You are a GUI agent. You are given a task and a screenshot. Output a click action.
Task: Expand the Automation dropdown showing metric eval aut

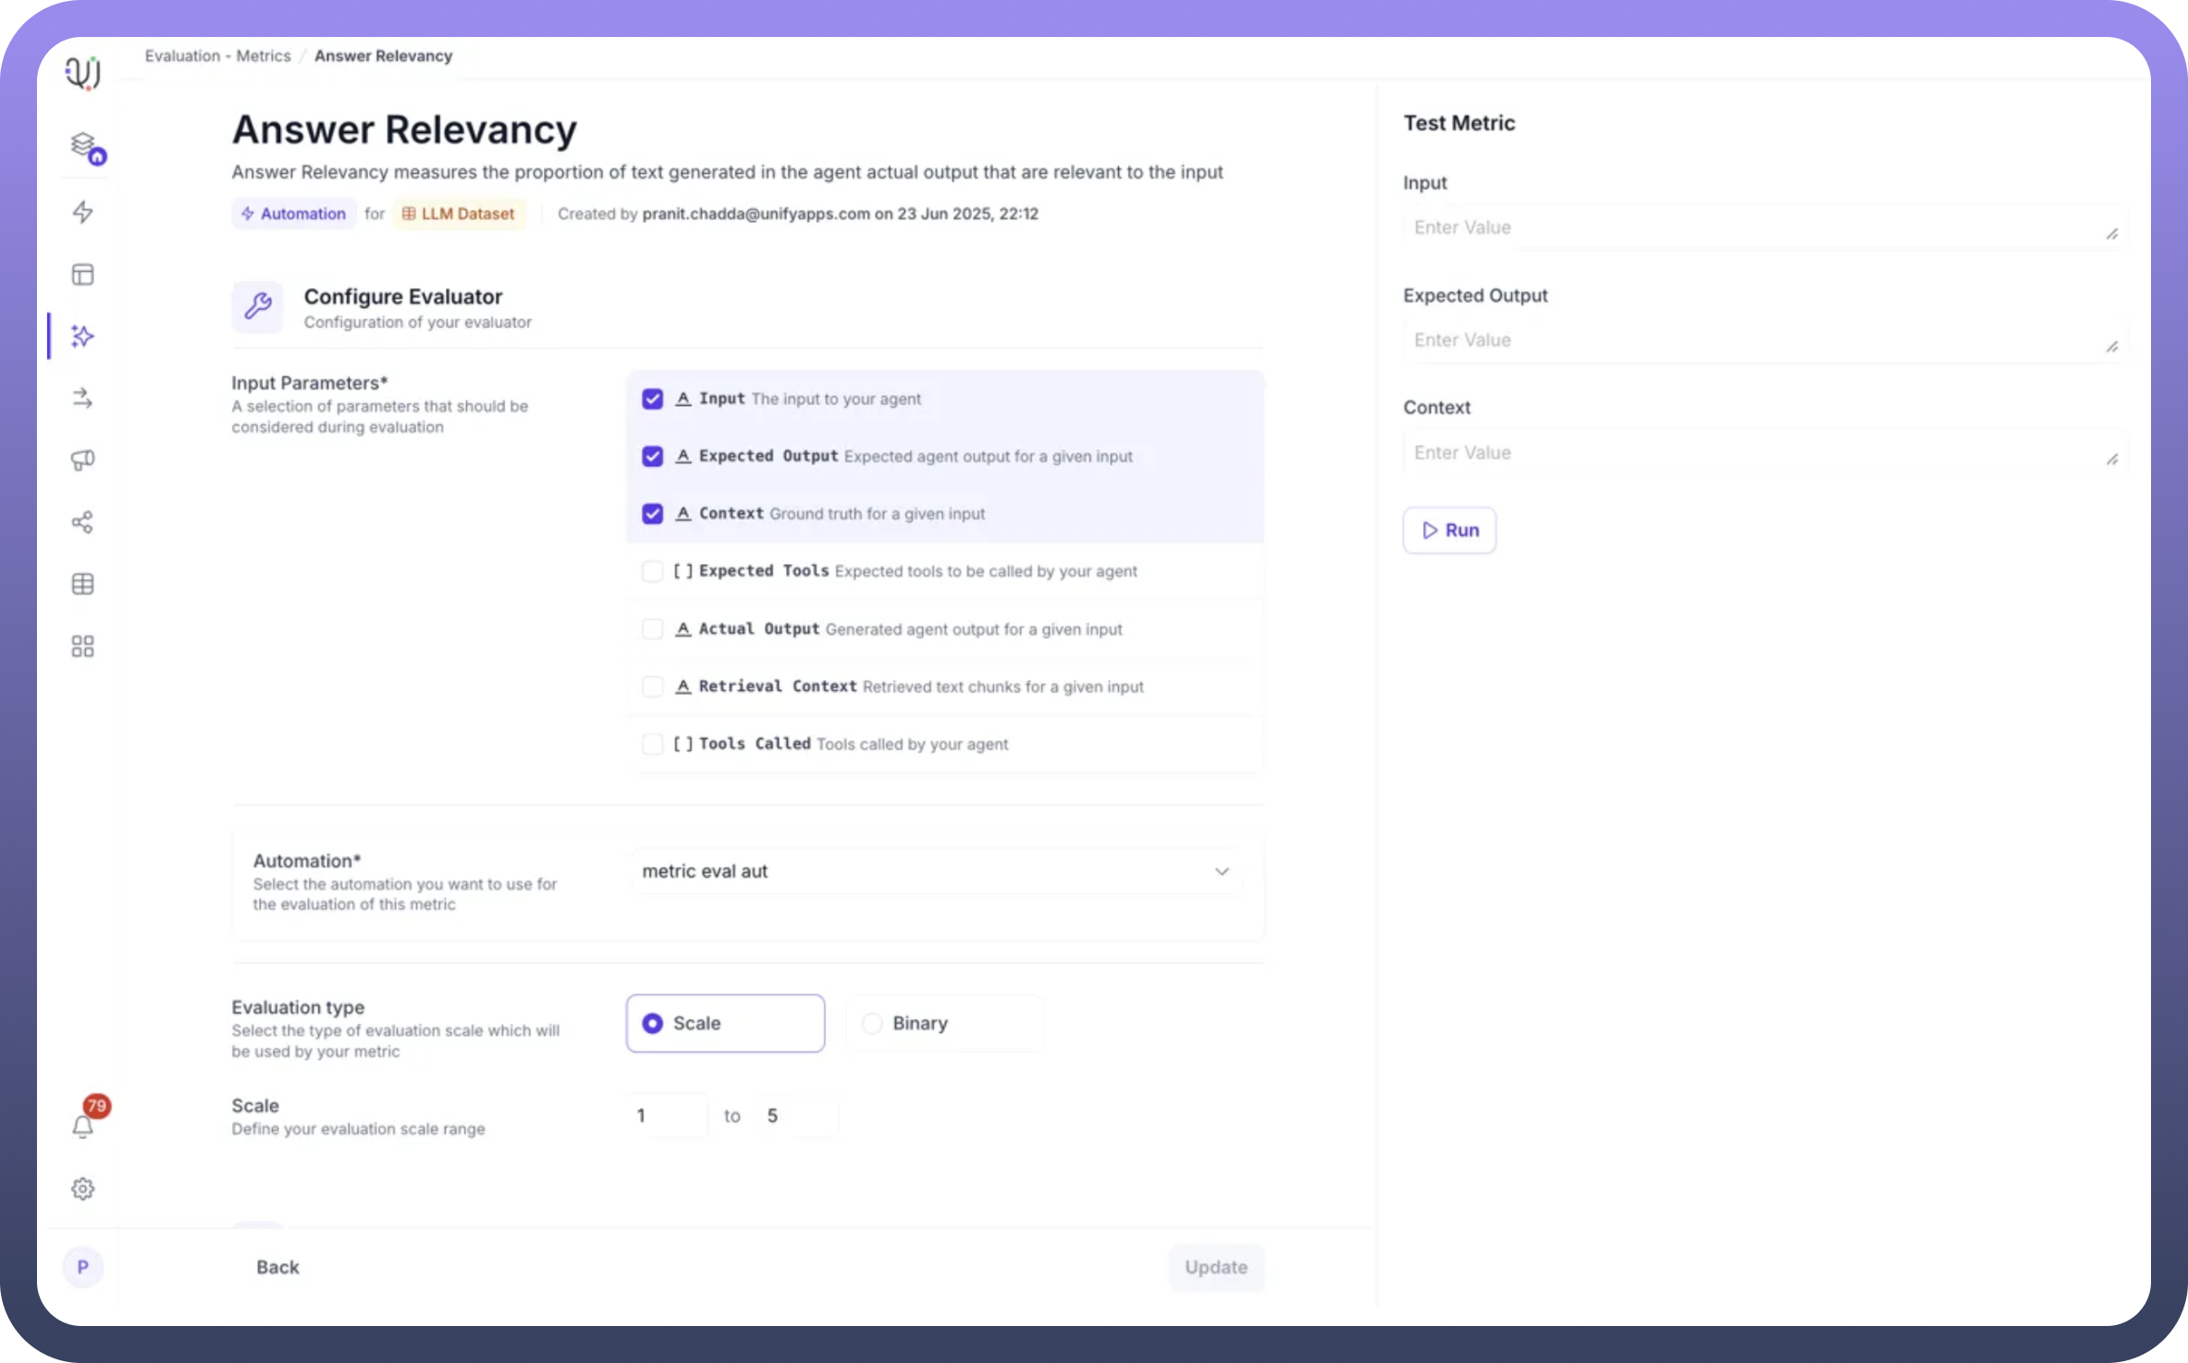937,871
